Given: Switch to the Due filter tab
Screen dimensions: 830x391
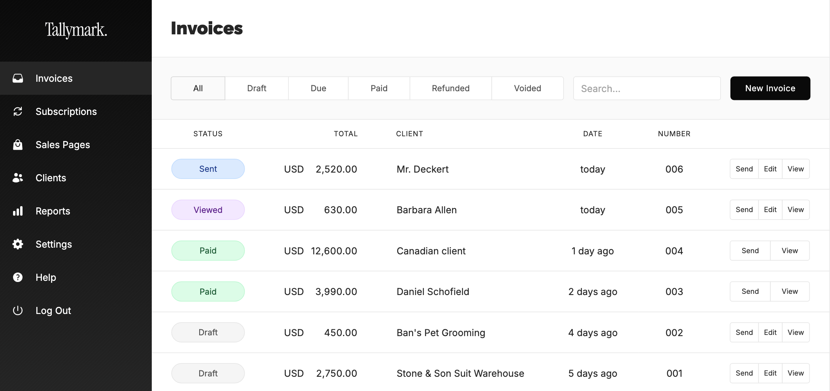Looking at the screenshot, I should [x=319, y=88].
